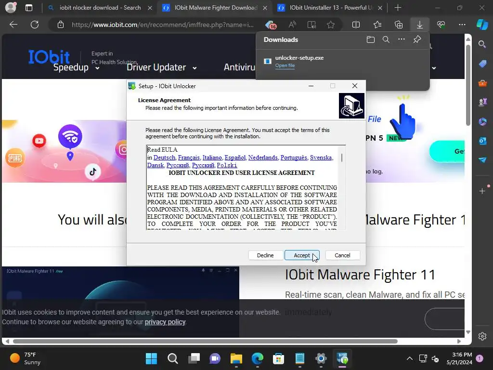This screenshot has height=370, width=493.
Task: Search downloads with magnifier icon
Action: click(x=386, y=40)
